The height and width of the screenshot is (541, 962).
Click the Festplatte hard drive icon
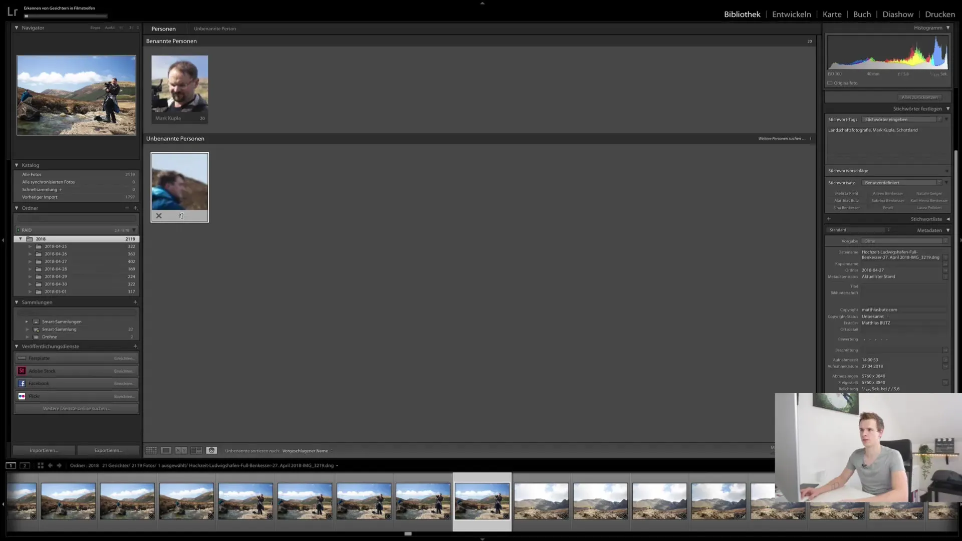[x=22, y=358]
